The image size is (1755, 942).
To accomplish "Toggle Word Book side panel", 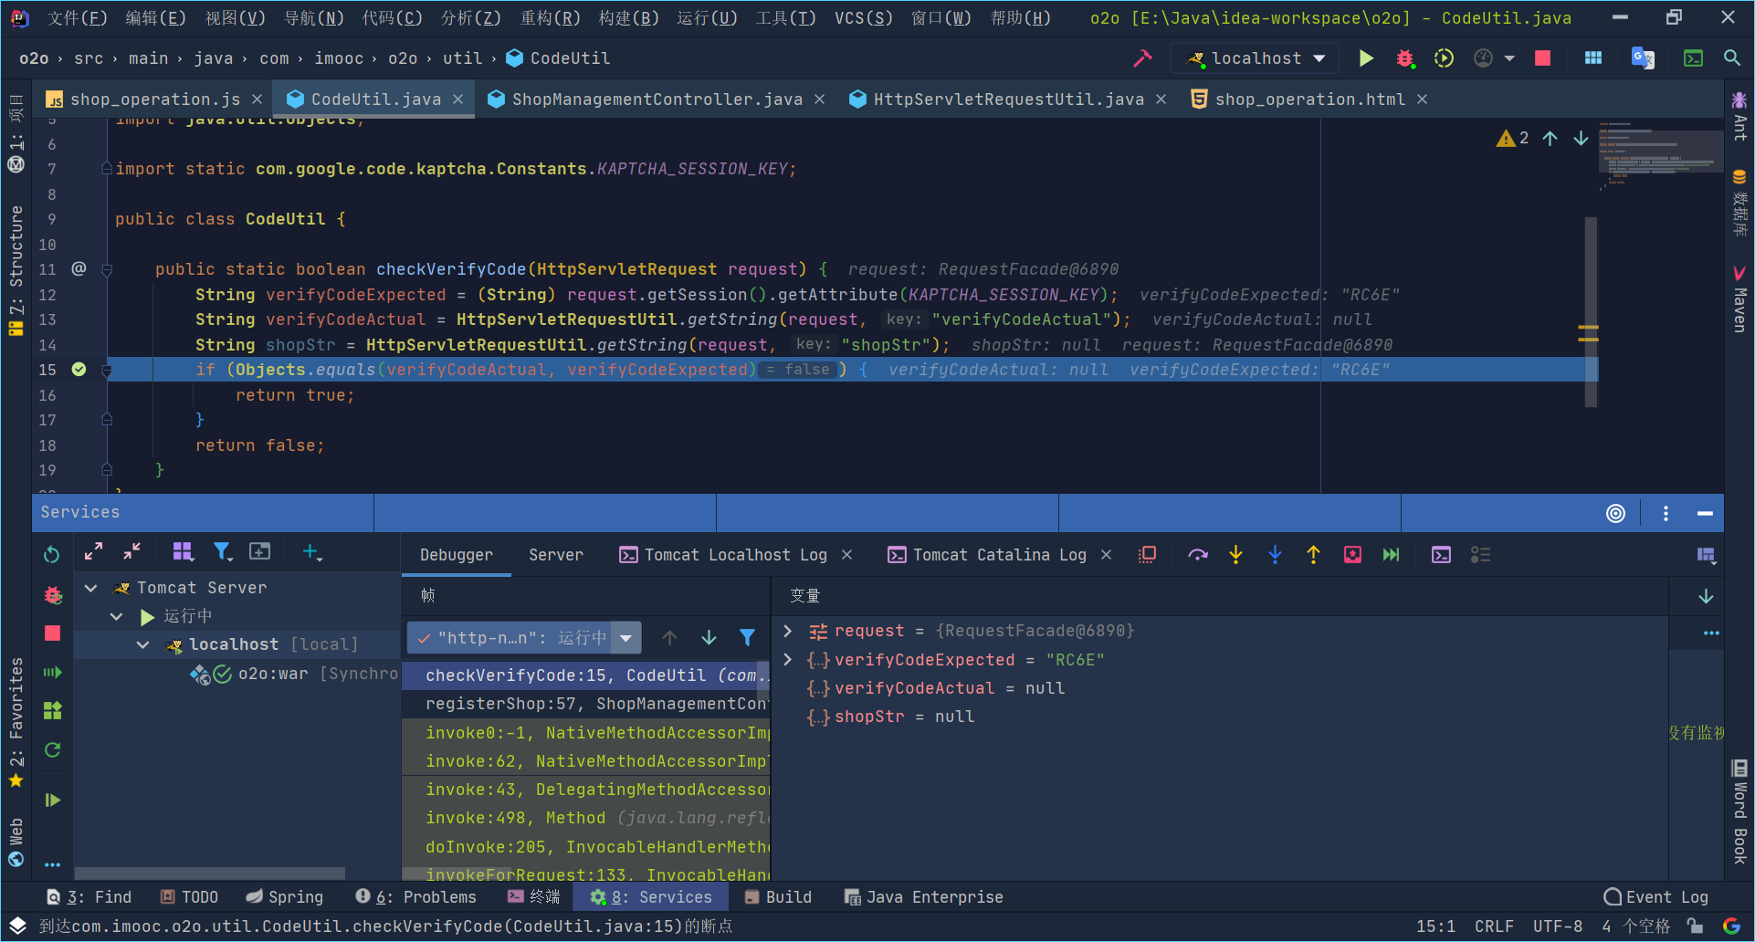I will tap(1739, 811).
